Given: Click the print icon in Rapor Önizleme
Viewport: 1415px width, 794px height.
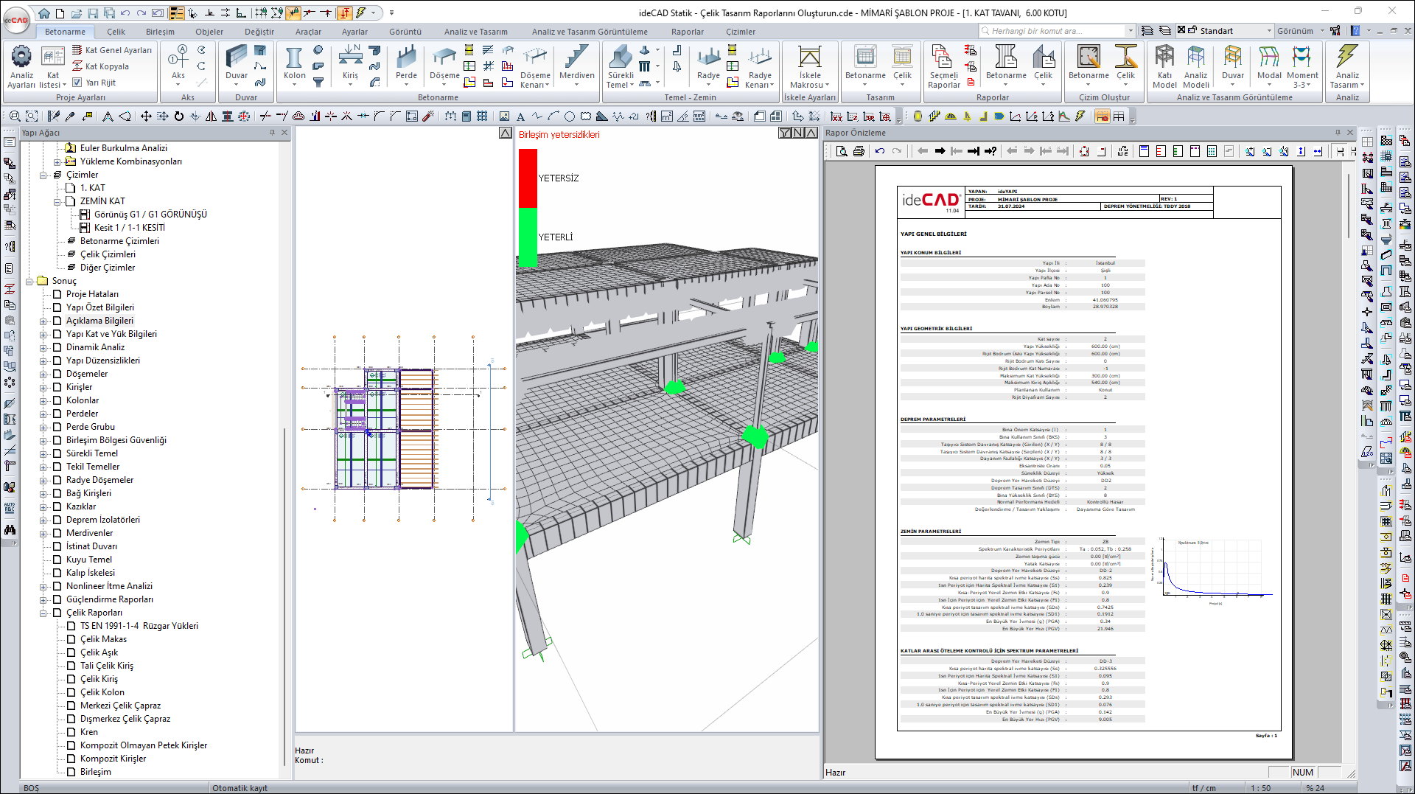Looking at the screenshot, I should pos(859,151).
